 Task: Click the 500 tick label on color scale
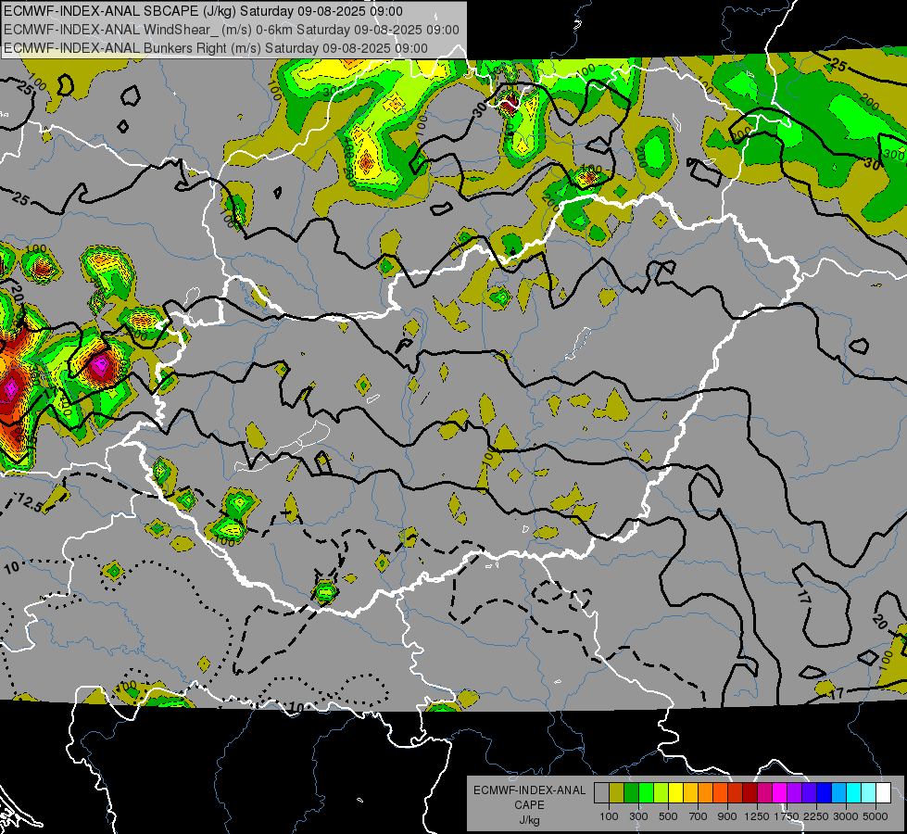coord(668,816)
